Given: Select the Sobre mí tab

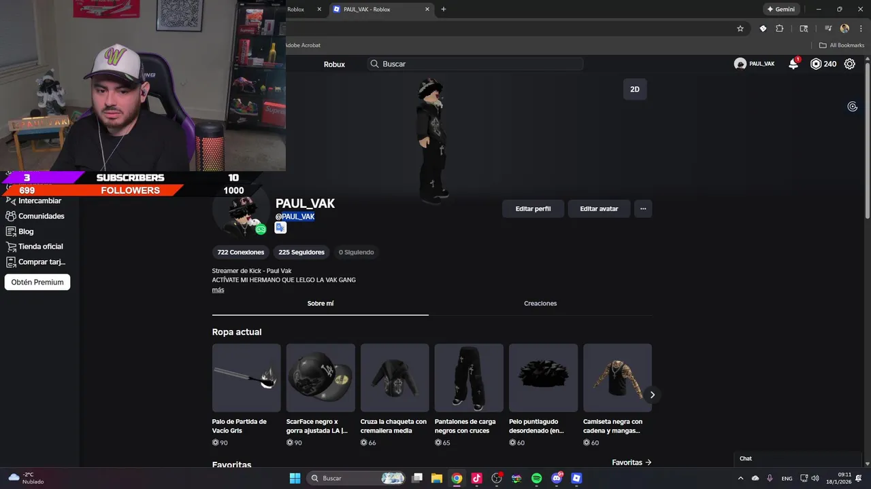Looking at the screenshot, I should tap(321, 304).
